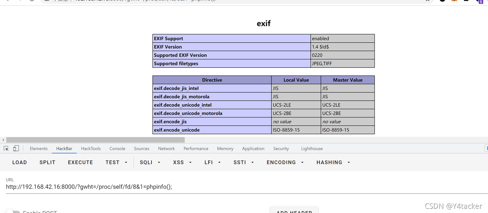The image size is (488, 213).
Task: Activate the inspect element picker icon
Action: click(6, 149)
